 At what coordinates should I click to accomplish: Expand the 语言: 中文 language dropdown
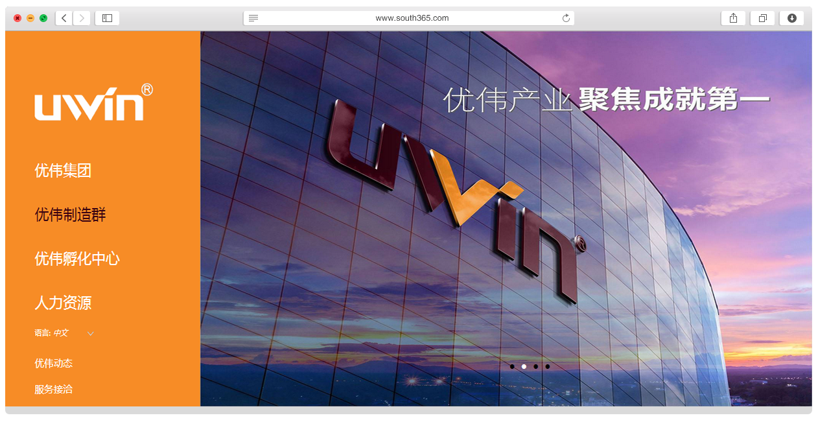pyautogui.click(x=64, y=333)
